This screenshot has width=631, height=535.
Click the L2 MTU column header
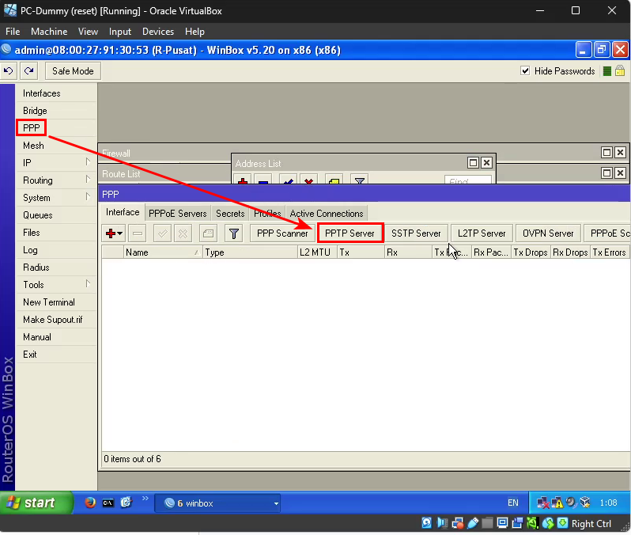(x=317, y=252)
